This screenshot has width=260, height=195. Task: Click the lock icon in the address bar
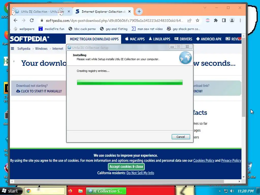tap(42, 20)
